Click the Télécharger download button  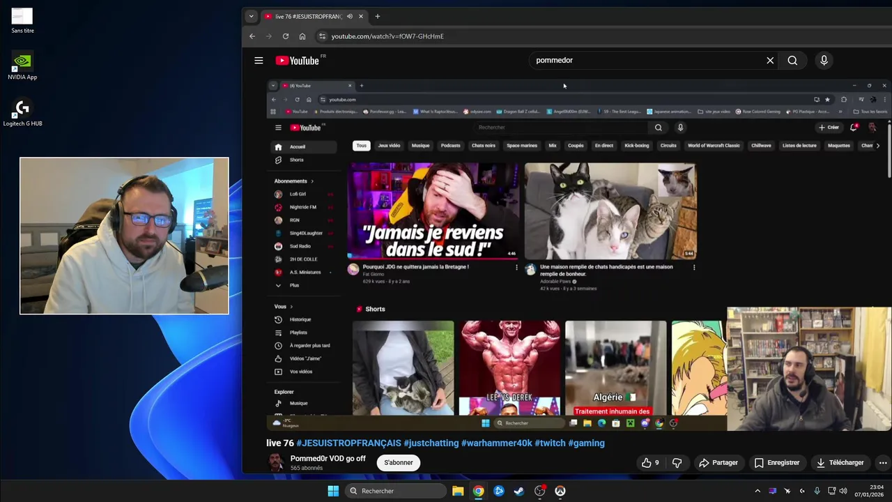pos(840,462)
